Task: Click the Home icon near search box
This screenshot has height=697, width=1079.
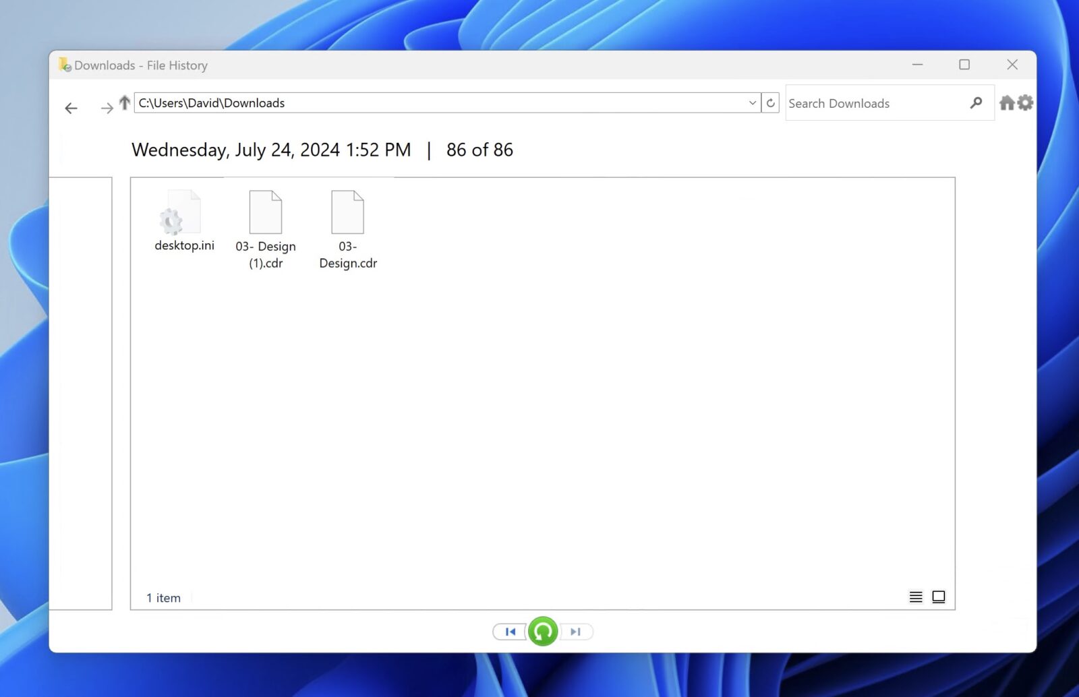Action: tap(1007, 102)
